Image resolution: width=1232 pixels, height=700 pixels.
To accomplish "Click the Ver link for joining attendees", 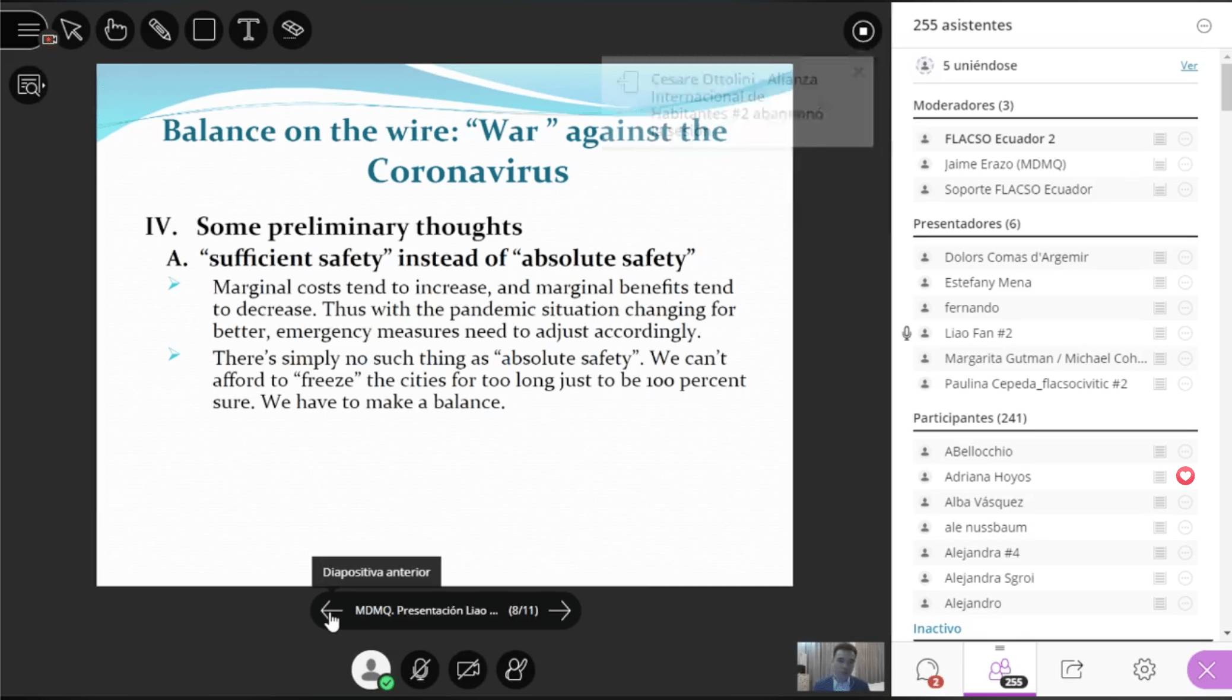I will (x=1189, y=66).
